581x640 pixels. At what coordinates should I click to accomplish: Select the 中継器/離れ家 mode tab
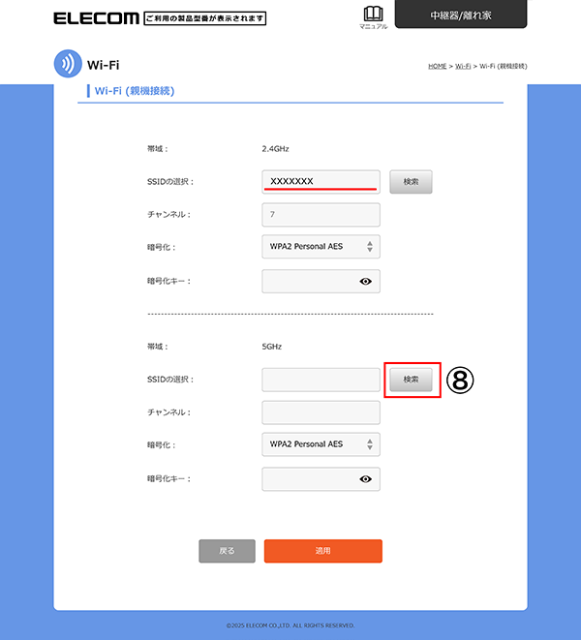[461, 15]
